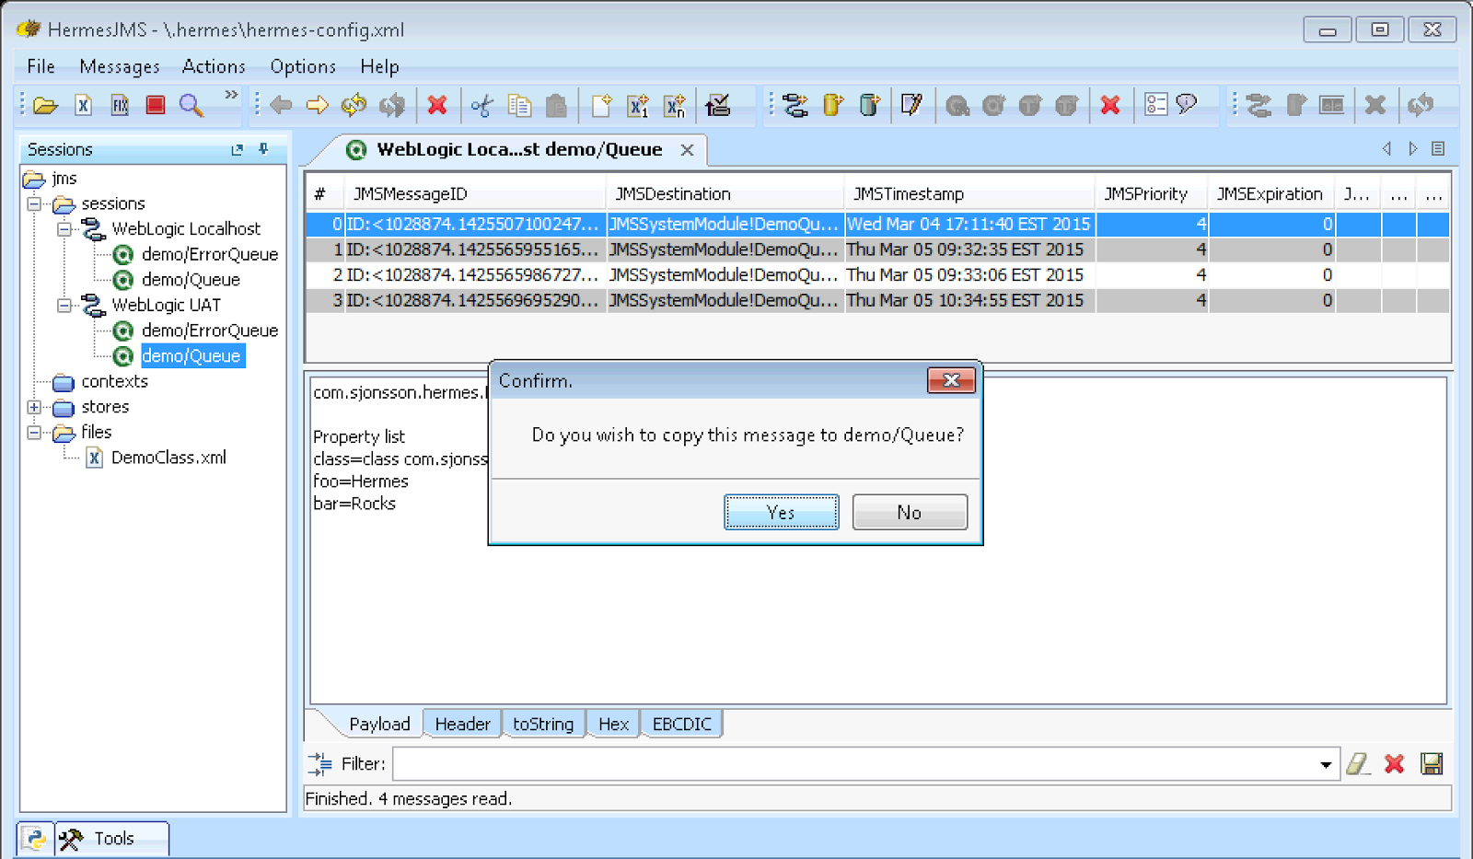Close the WebLogic demo/Queue tab
1473x859 pixels.
click(687, 149)
